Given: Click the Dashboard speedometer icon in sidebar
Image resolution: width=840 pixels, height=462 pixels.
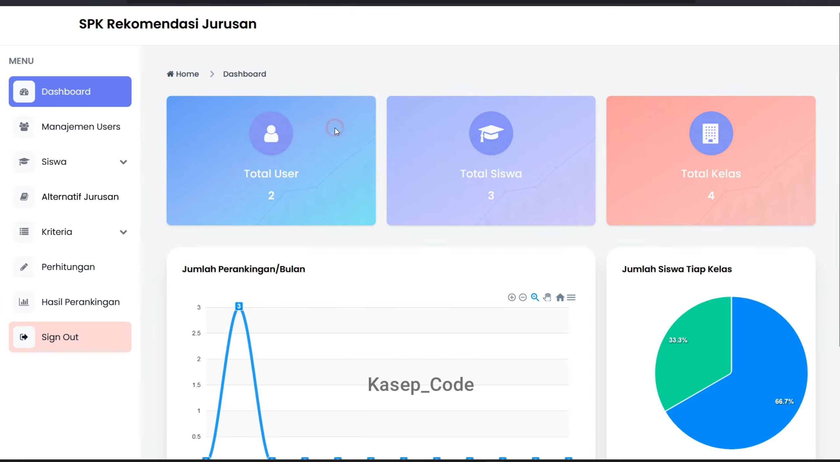Looking at the screenshot, I should [x=24, y=92].
